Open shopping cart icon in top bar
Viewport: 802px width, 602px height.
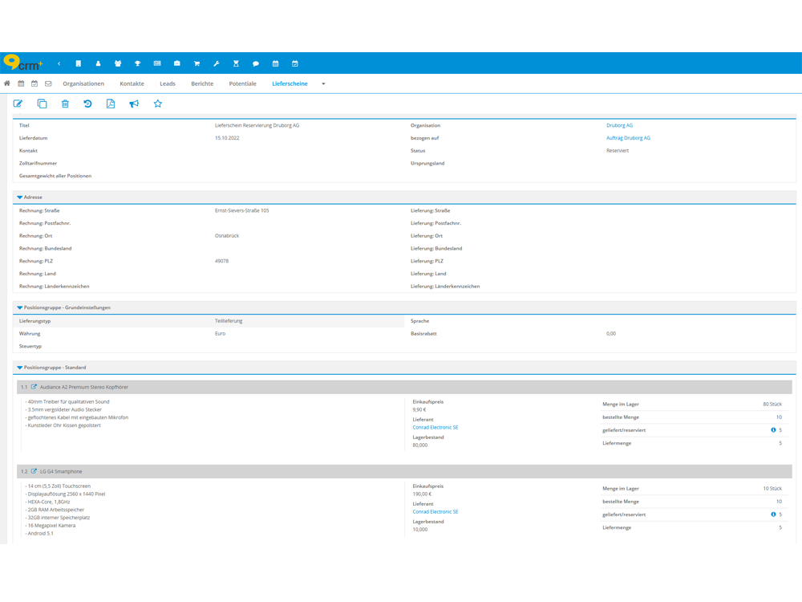pos(196,63)
